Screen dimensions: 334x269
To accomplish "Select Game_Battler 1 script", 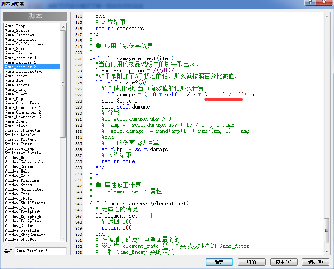I will (20, 58).
